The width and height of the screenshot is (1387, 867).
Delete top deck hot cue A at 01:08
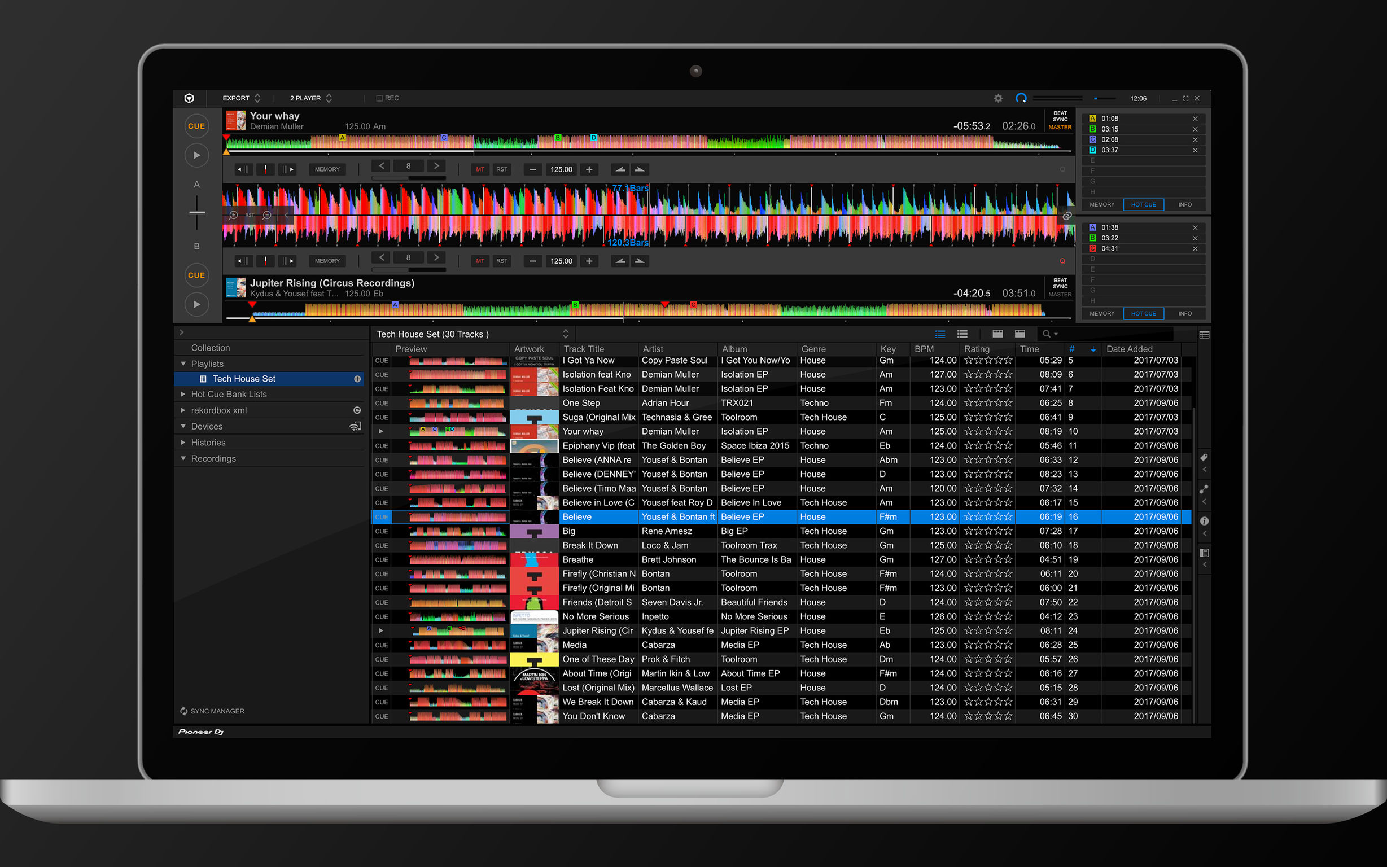point(1195,119)
